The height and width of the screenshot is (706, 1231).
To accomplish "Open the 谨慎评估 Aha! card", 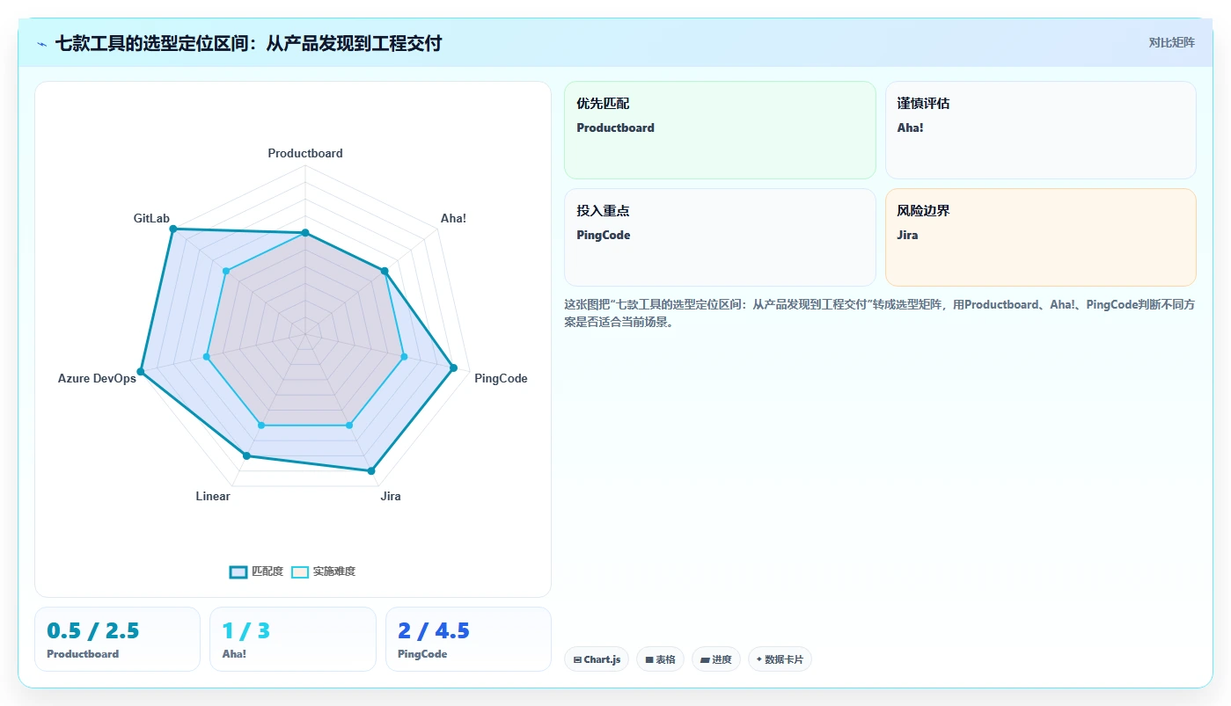I will (1041, 130).
